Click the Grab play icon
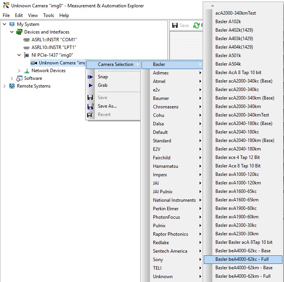 [91, 85]
